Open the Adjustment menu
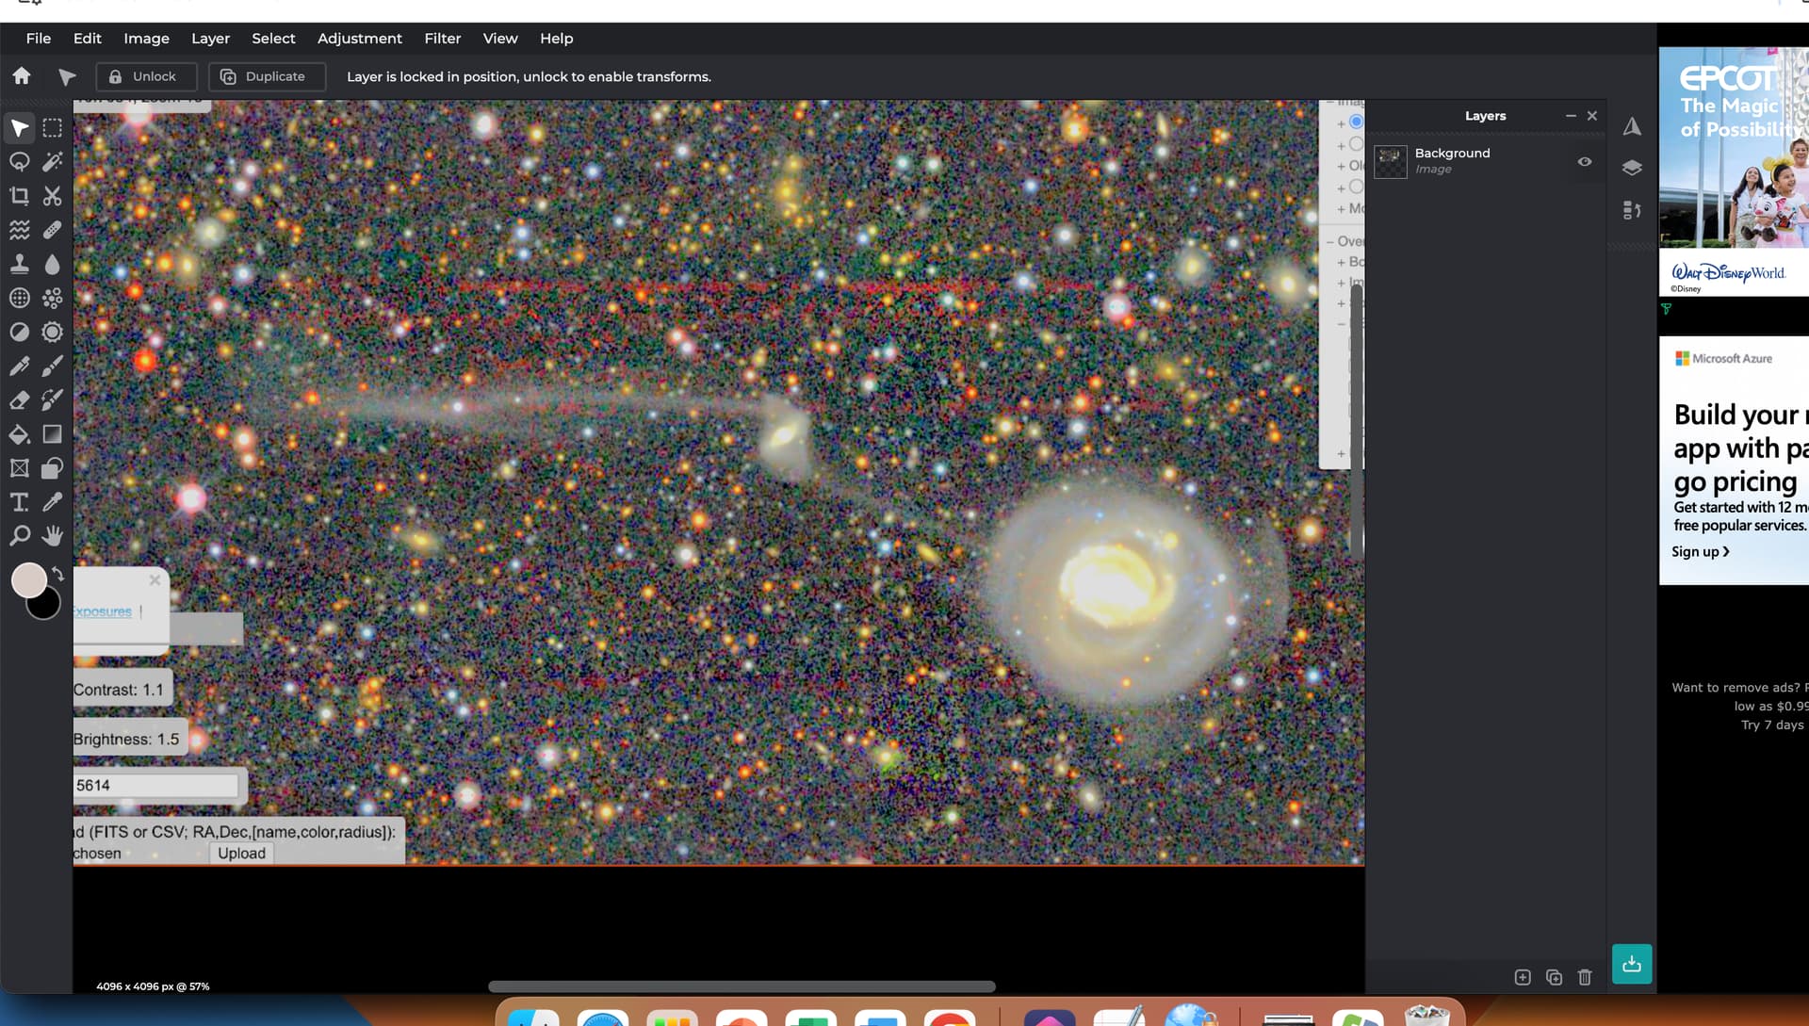The height and width of the screenshot is (1026, 1809). [359, 39]
